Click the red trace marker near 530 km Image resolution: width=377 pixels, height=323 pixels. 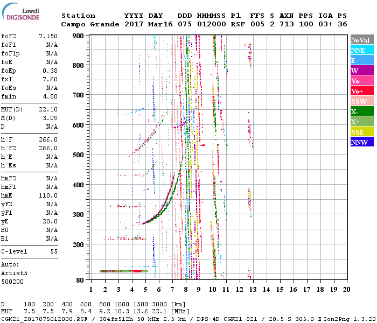(203, 145)
